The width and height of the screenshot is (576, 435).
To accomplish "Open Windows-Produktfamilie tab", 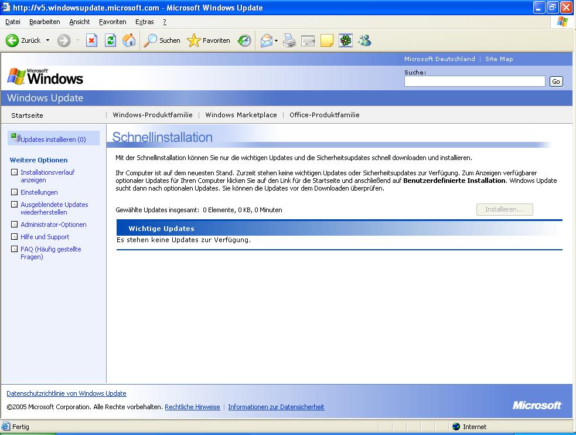I will coord(152,115).
